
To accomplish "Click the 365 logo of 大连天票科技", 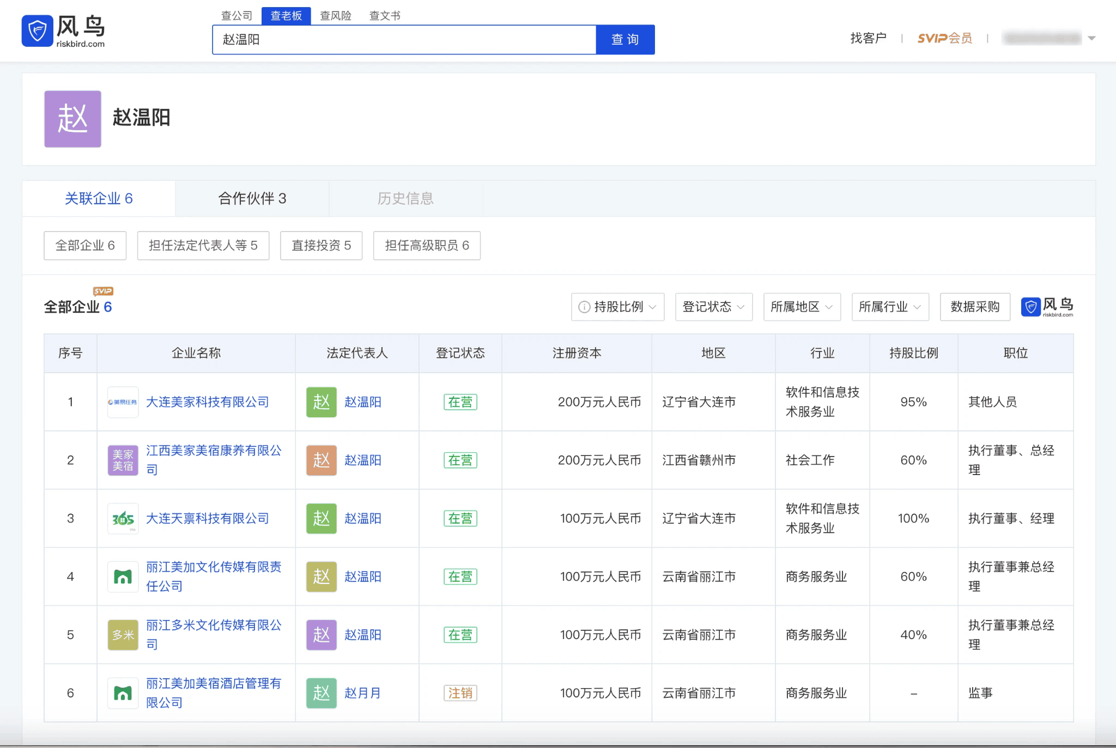I will click(123, 519).
